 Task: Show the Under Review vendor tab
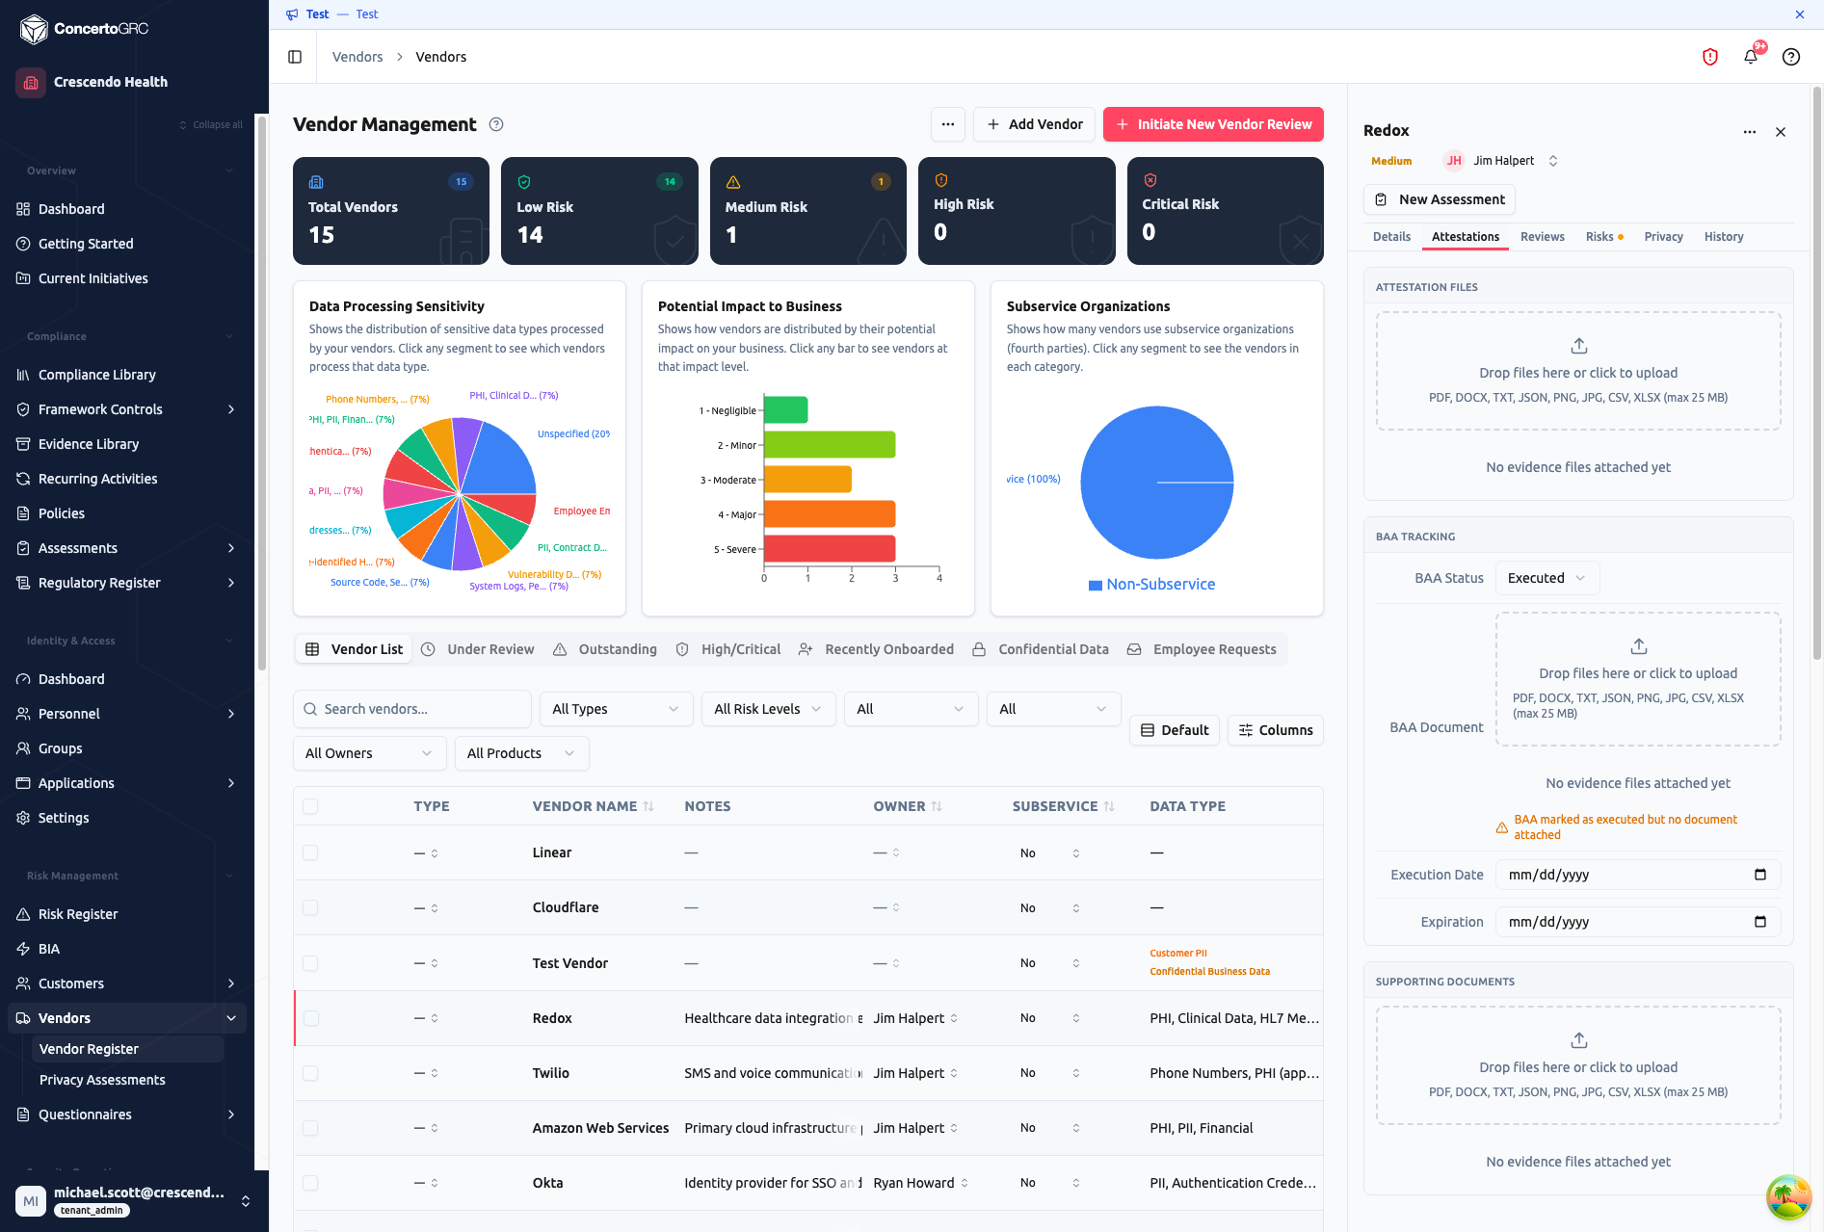[478, 649]
